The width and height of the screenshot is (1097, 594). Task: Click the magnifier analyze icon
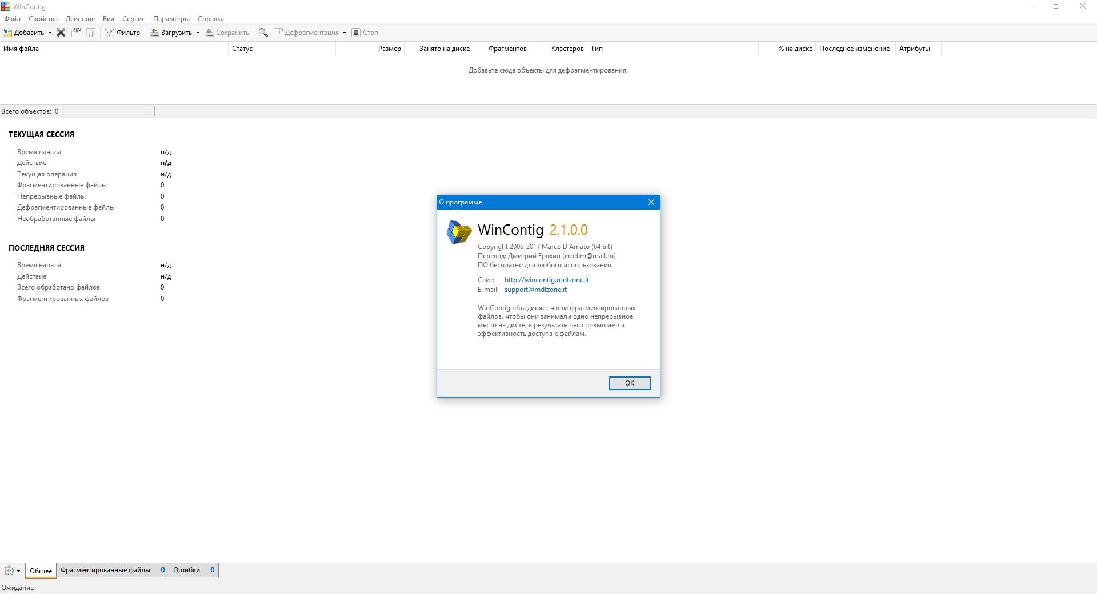263,33
